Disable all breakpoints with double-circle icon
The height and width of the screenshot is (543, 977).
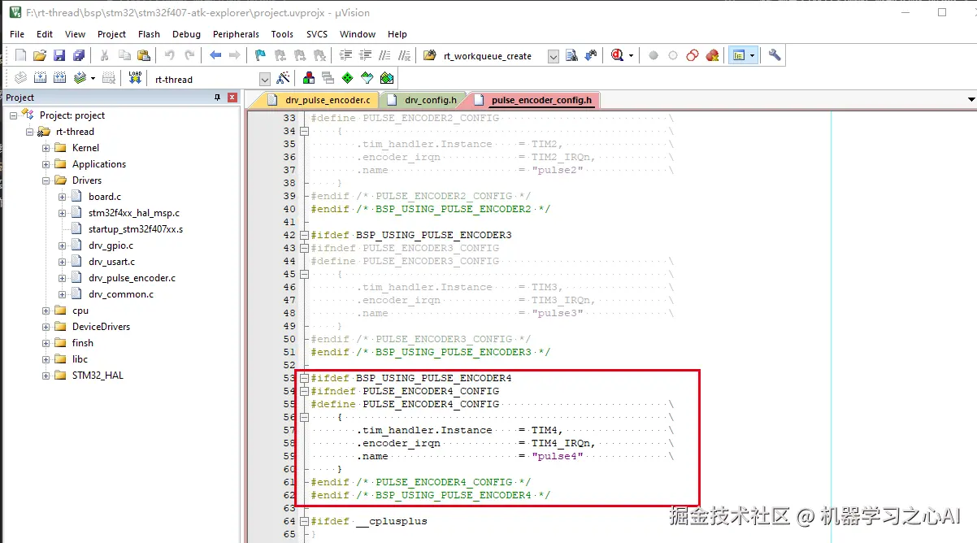[x=693, y=55]
